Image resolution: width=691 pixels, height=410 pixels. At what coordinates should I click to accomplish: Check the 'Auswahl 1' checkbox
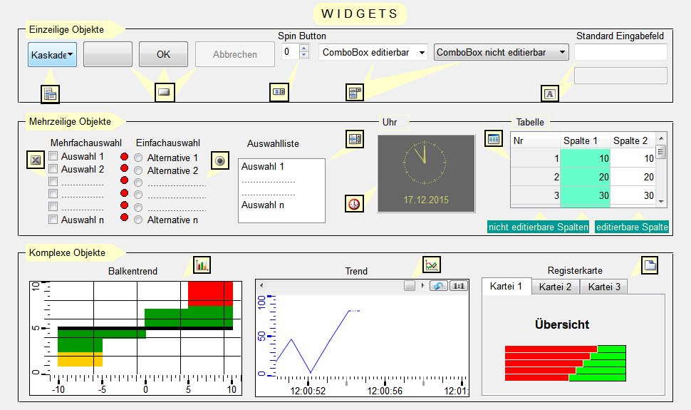(x=53, y=157)
